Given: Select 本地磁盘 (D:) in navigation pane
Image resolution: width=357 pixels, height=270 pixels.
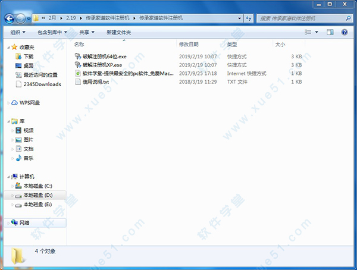Looking at the screenshot, I should click(x=37, y=195).
